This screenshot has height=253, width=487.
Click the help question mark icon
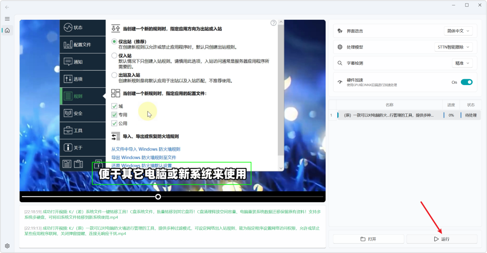pos(273,23)
